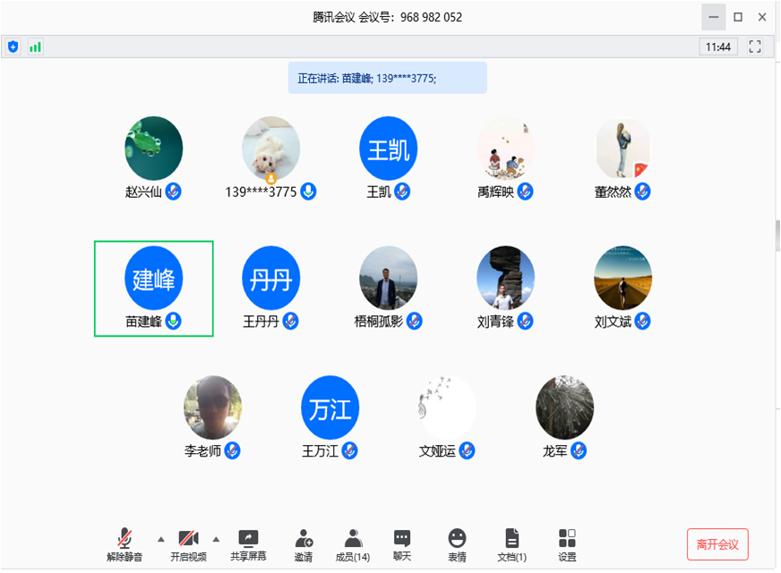Click muted mic icon beside name 王凯
Image resolution: width=781 pixels, height=573 pixels.
(x=402, y=192)
